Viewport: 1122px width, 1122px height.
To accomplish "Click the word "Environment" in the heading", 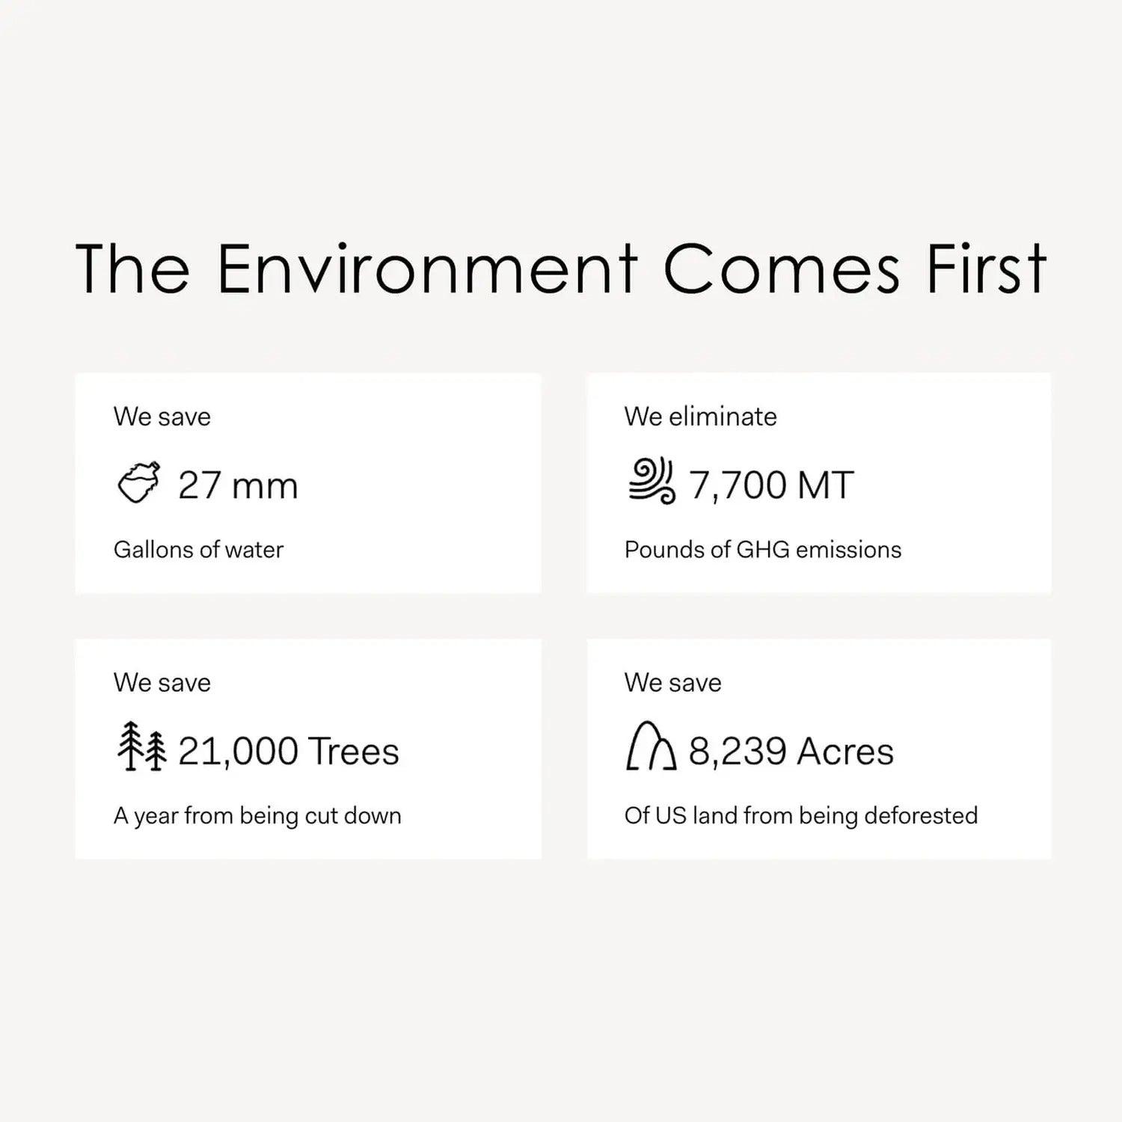I will (x=427, y=269).
